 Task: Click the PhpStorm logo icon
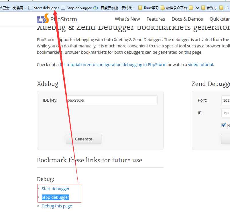43,19
